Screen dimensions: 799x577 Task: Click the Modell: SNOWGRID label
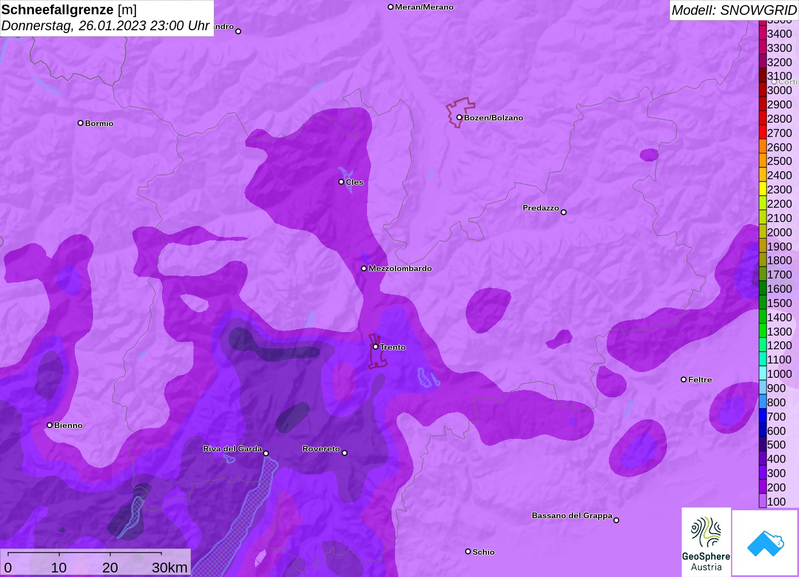pyautogui.click(x=734, y=10)
